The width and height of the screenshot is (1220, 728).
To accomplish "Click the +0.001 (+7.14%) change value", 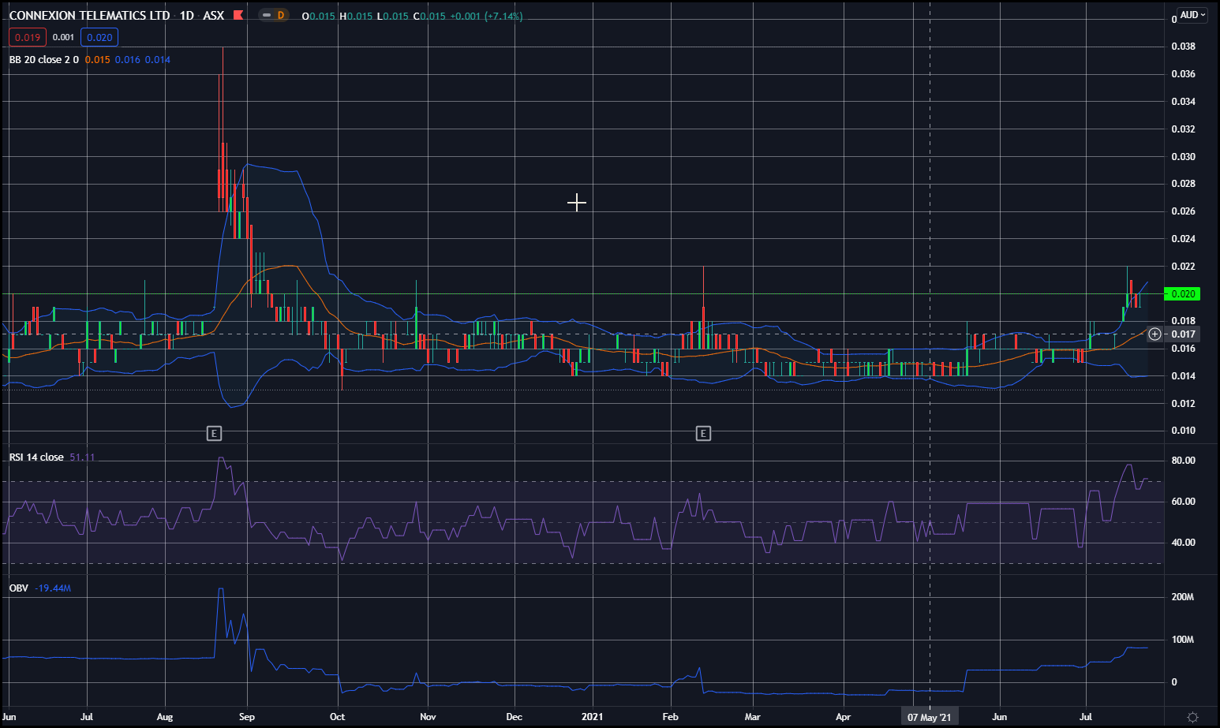I will tap(486, 16).
